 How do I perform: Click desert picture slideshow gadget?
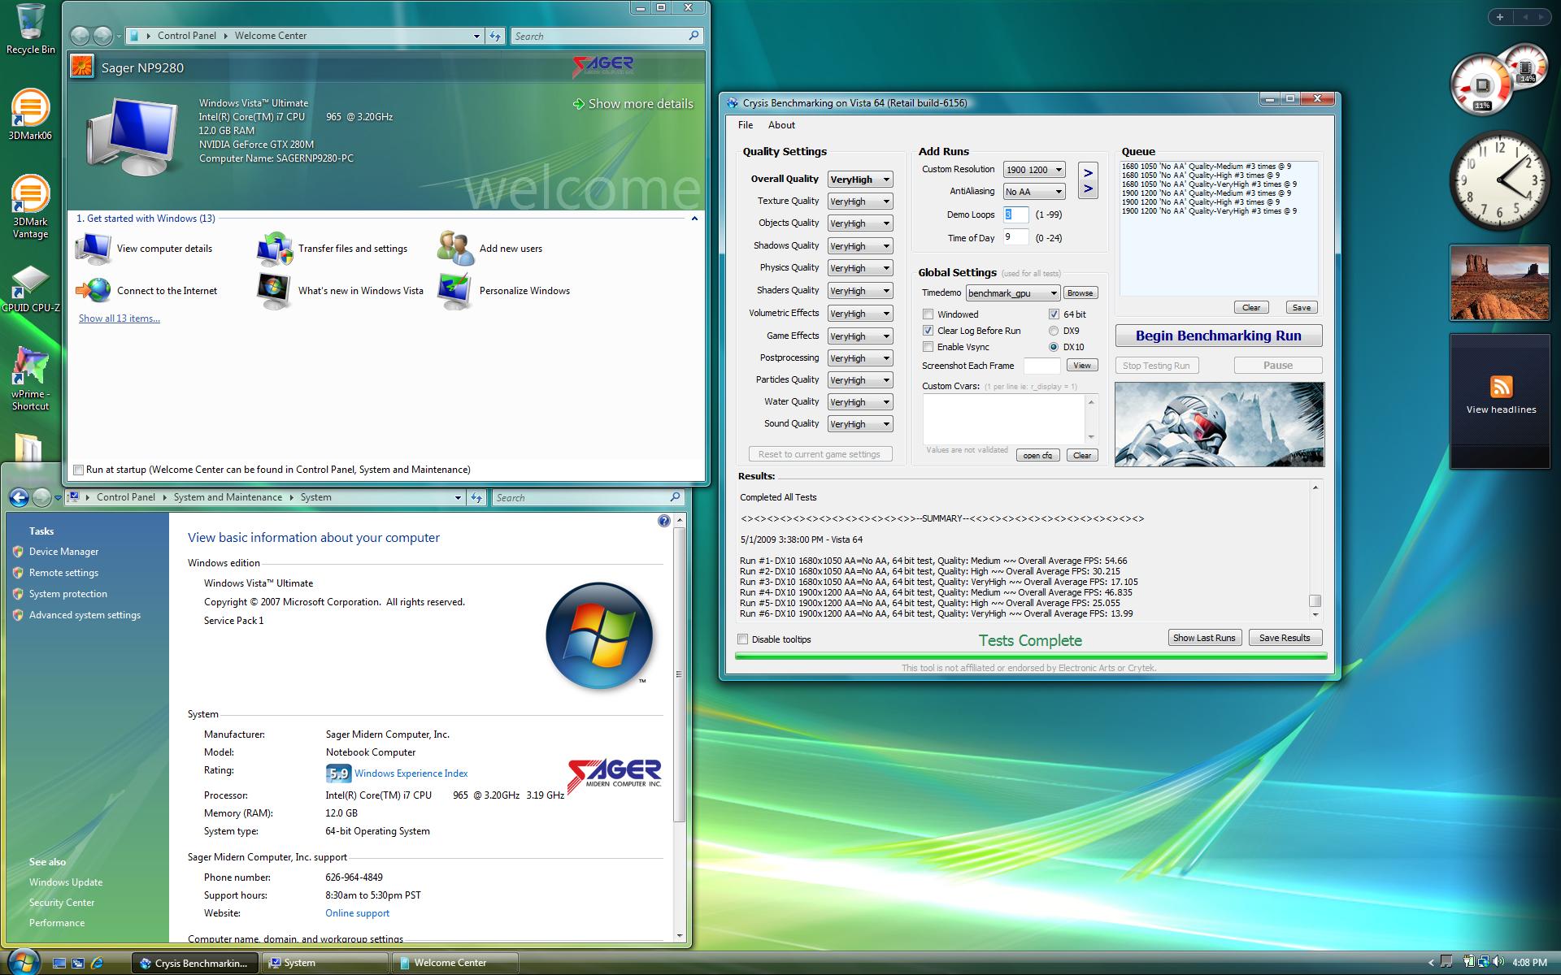[1500, 284]
